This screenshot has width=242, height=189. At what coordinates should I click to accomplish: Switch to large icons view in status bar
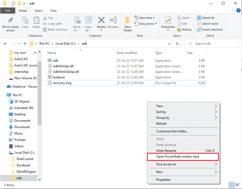click(237, 185)
